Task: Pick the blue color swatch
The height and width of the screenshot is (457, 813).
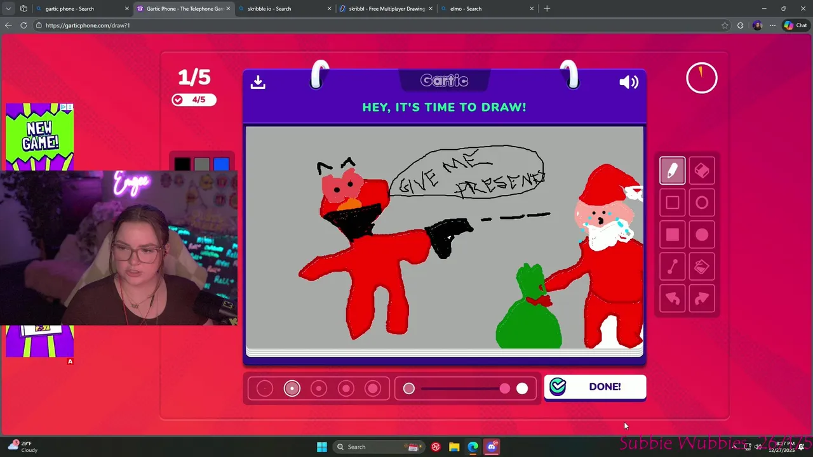Action: pyautogui.click(x=221, y=165)
